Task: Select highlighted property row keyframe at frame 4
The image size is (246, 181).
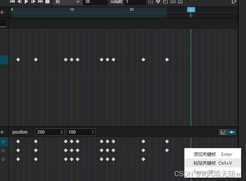Action: click(x=36, y=142)
